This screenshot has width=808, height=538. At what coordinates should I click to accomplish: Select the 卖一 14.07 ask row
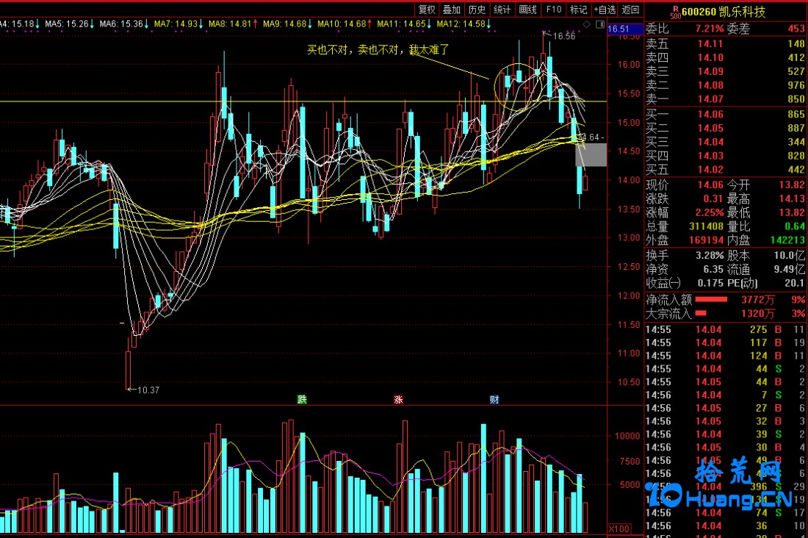tap(726, 99)
